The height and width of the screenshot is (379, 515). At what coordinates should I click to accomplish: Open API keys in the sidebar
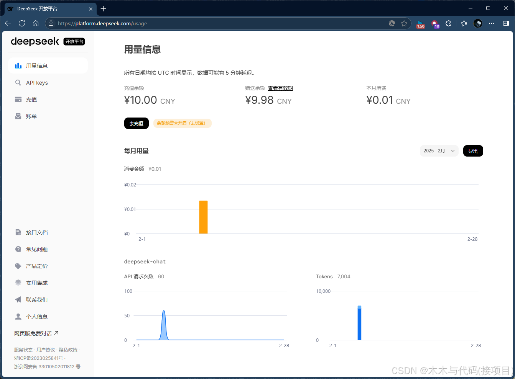pyautogui.click(x=48, y=83)
